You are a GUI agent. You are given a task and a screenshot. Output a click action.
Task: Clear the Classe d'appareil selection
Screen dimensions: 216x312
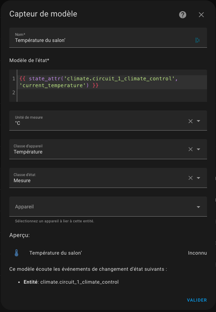190,149
